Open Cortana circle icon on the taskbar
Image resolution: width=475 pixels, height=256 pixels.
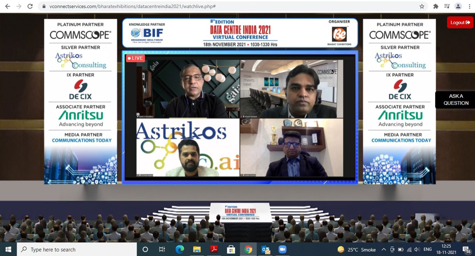click(x=145, y=249)
